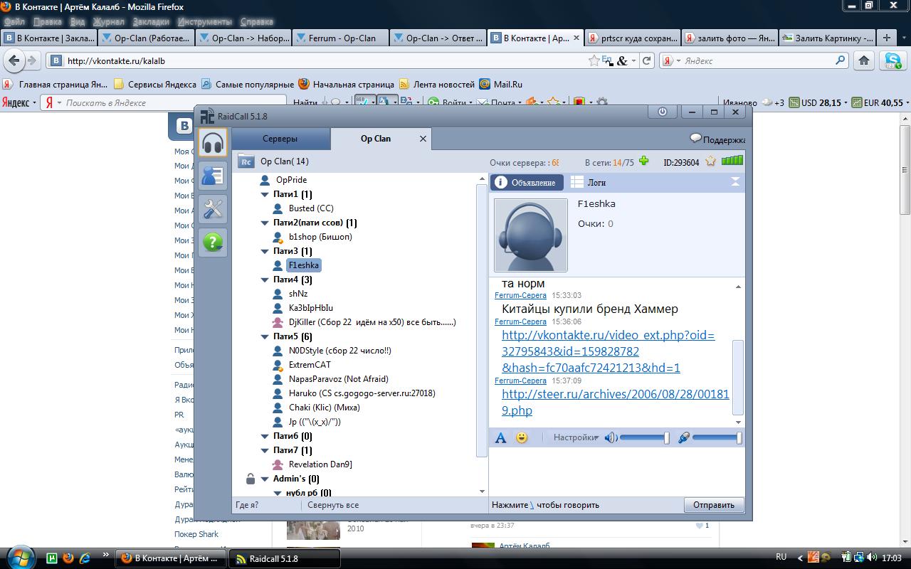Select user Busted (CC)
Screen dimensions: 911x569
click(x=310, y=208)
